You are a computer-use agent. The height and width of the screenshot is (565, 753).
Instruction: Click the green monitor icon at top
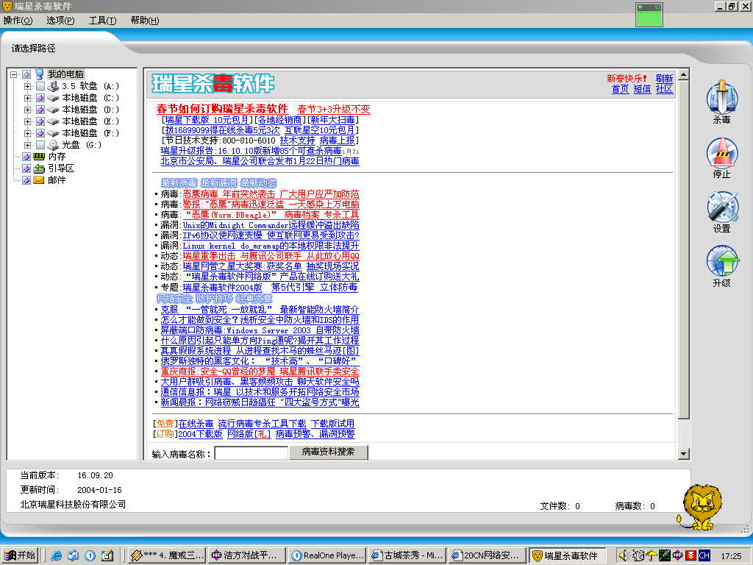click(649, 15)
